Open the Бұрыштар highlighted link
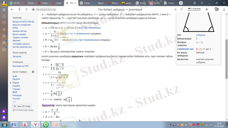Image resolution: width=228 pixels, height=128 pixels. [x=48, y=105]
